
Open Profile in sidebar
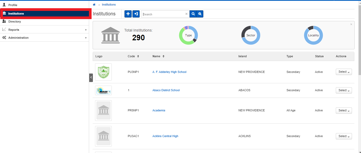coord(44,5)
